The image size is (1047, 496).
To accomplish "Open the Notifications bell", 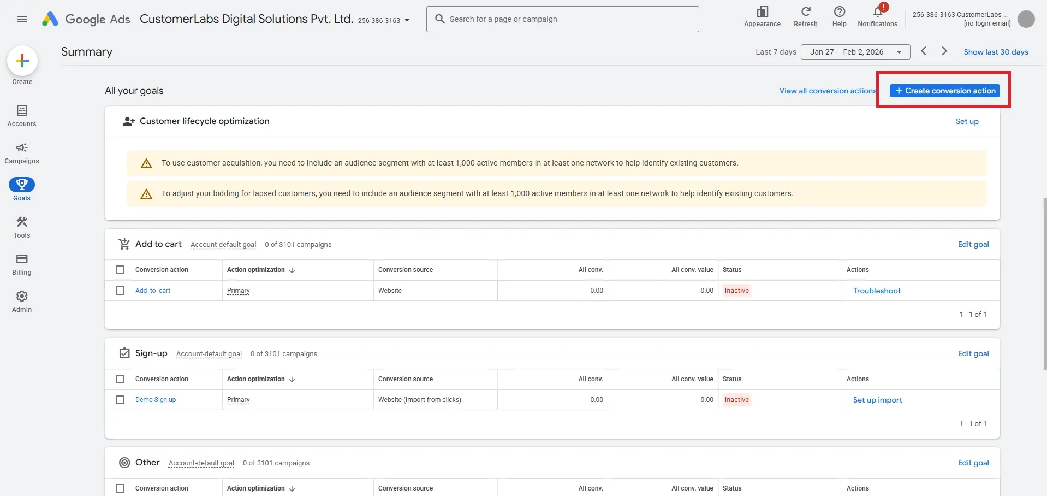I will pyautogui.click(x=878, y=11).
